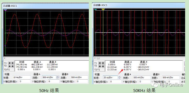Move T2 cursor left in 50KHz oscilloscope

tap(100, 66)
